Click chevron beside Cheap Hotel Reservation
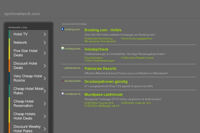Viewport: 200px width, 133px height. point(45,104)
